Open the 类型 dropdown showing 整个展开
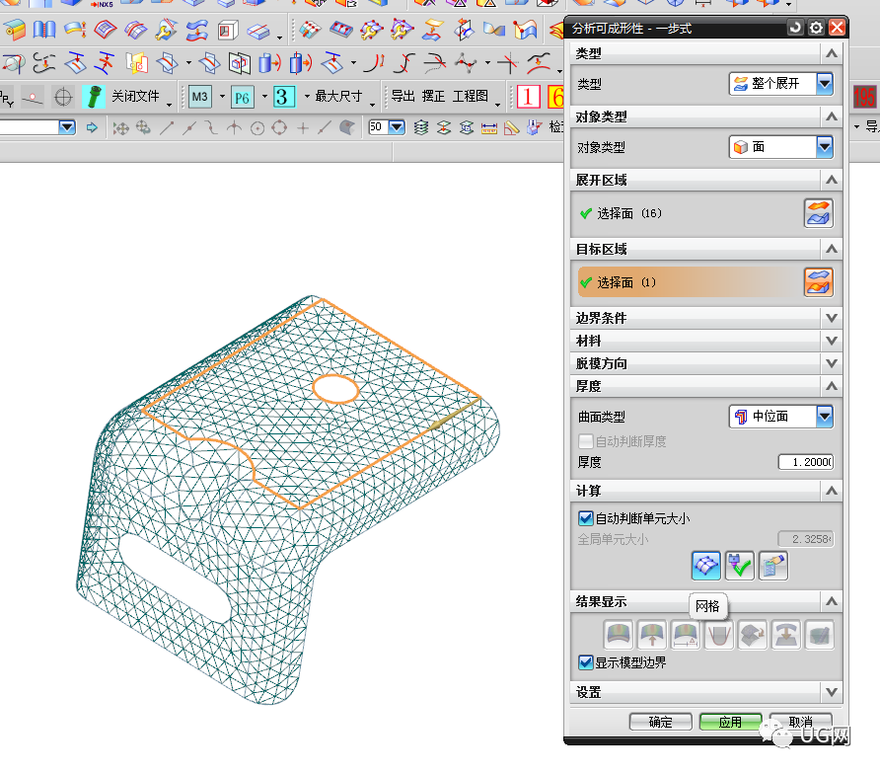This screenshot has height=774, width=880. (x=781, y=84)
